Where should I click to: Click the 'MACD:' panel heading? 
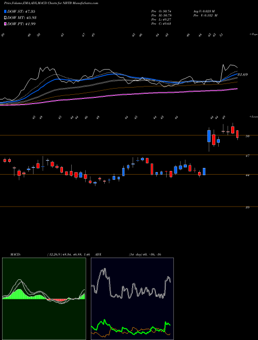click(15, 254)
